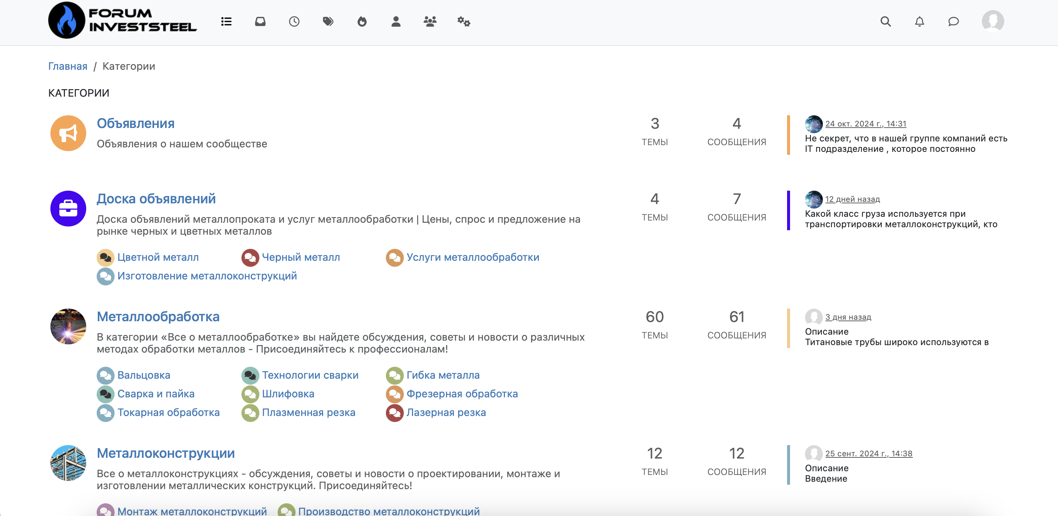Open the Металлообработка category title
Screen dimensions: 1058x516
point(158,316)
